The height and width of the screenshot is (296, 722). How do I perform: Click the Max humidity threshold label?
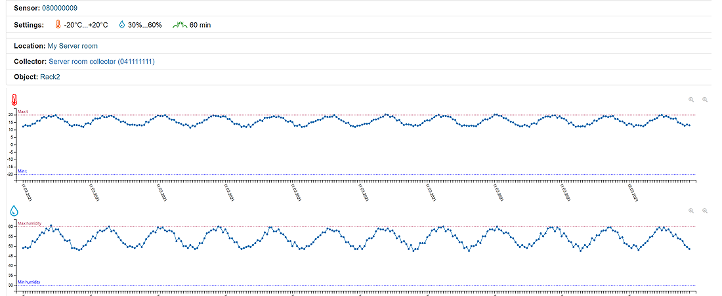[x=30, y=223]
